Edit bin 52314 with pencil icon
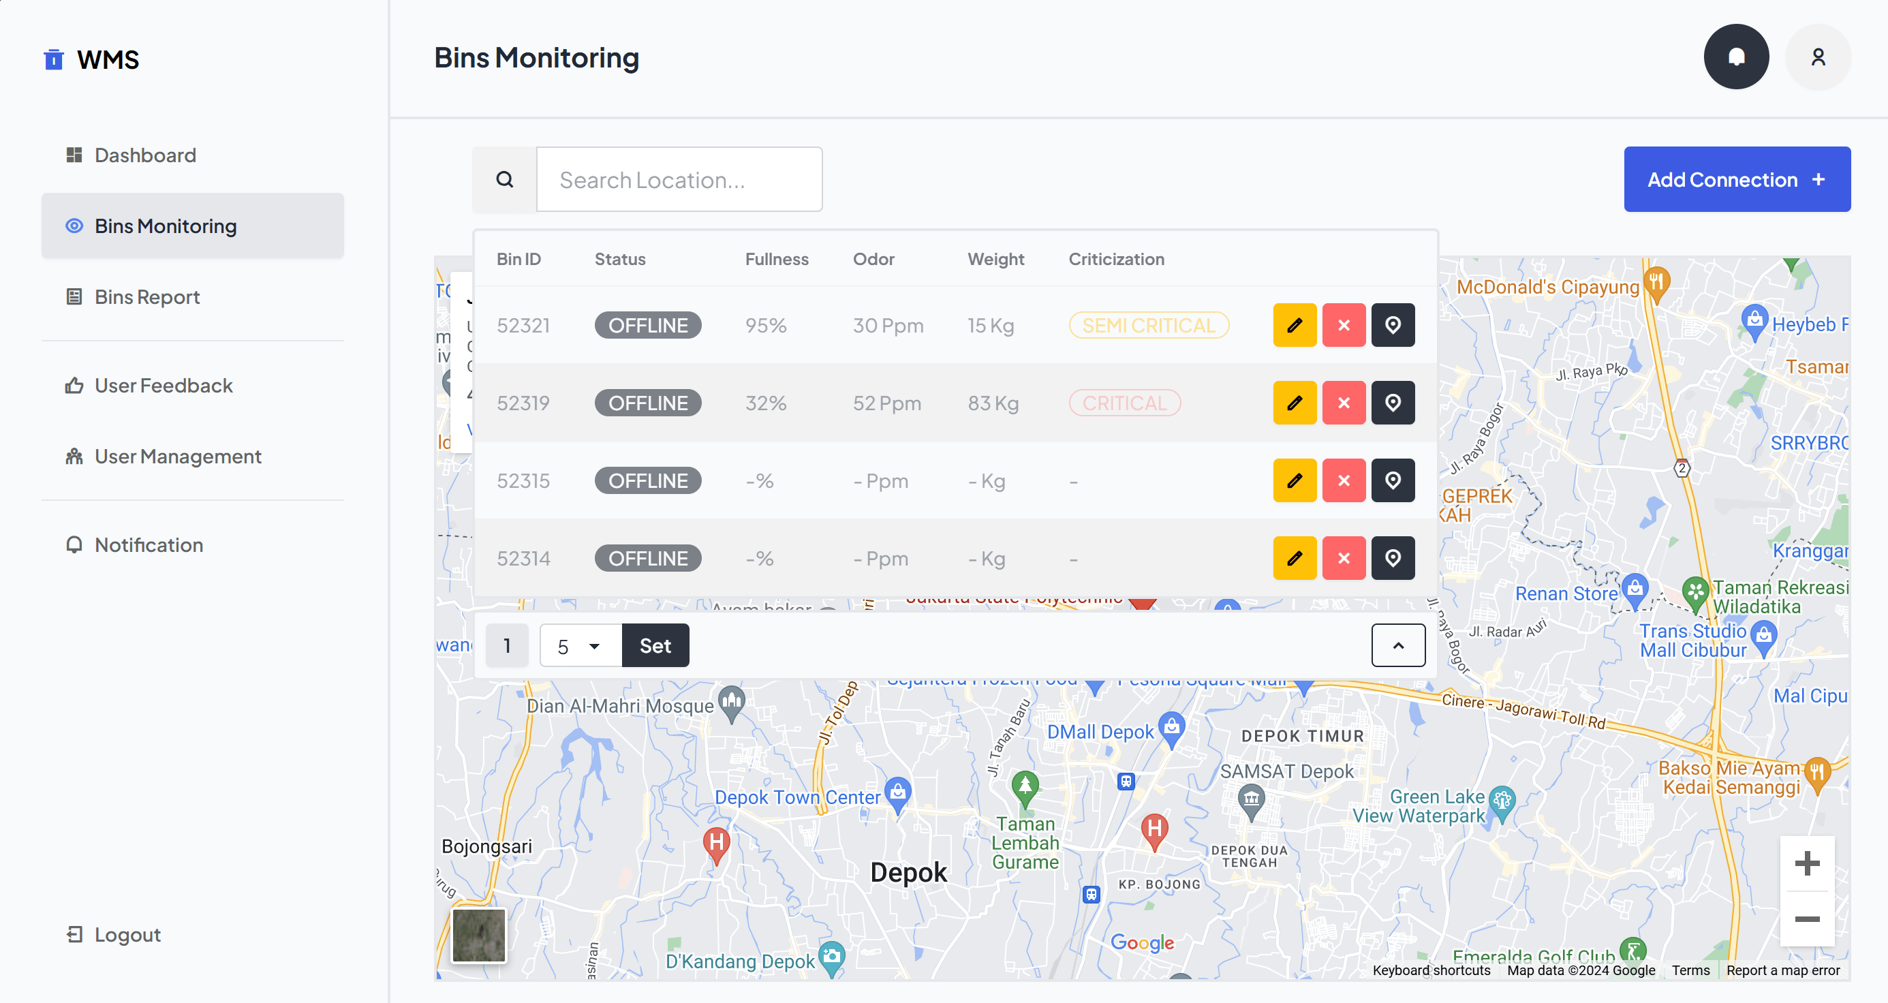The height and width of the screenshot is (1003, 1888). (1295, 558)
